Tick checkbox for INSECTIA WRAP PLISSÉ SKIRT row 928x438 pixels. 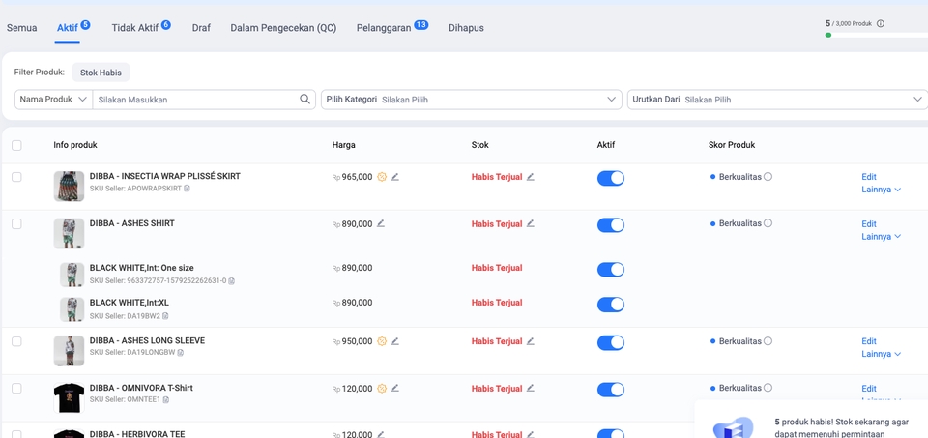coord(16,177)
